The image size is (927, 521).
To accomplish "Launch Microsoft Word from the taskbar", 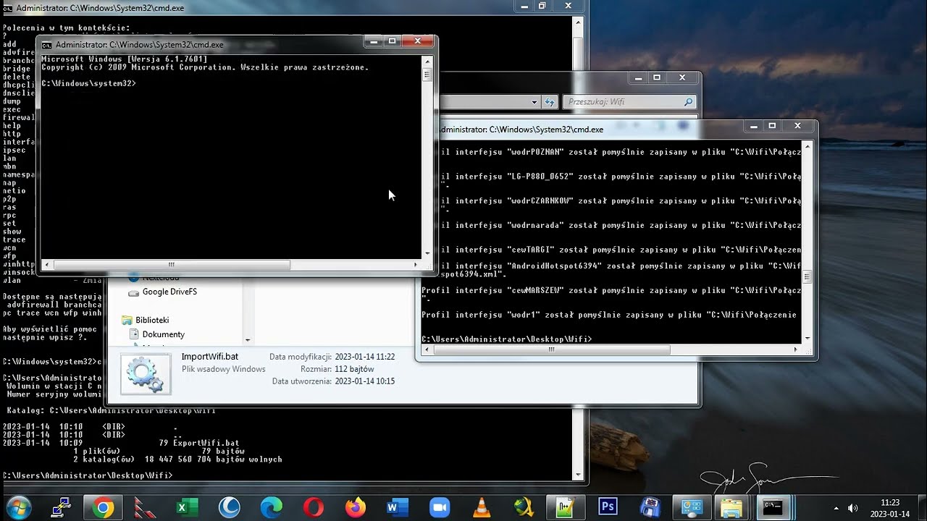I will [397, 508].
